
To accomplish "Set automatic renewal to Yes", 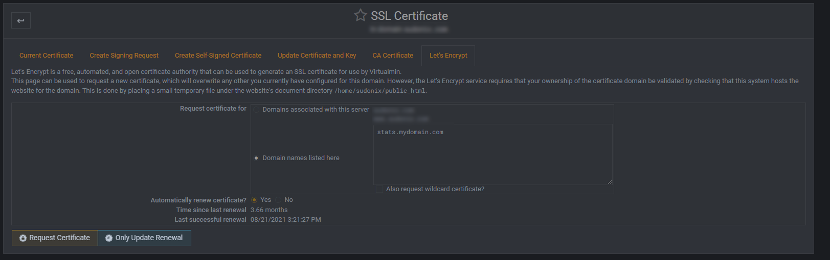I will [254, 200].
